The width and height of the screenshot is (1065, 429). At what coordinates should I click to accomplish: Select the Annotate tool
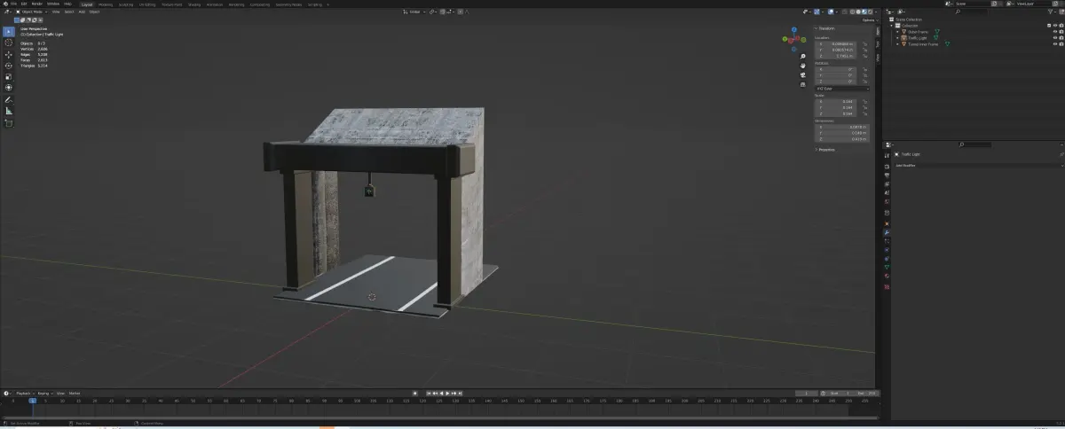pos(9,100)
